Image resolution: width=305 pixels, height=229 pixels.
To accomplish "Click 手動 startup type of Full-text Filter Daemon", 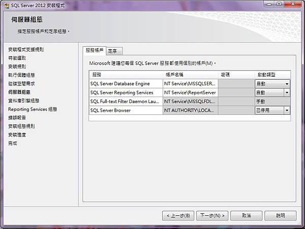I will (x=272, y=102).
